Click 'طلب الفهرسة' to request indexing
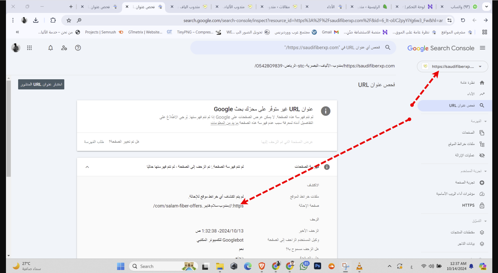498x273 pixels. 94,142
